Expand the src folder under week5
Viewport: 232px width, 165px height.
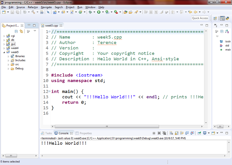click(x=8, y=64)
